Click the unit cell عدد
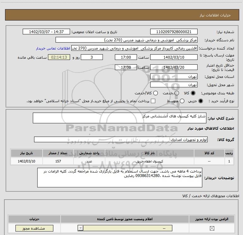Viewport: 243px width, 235px height. 89,161
